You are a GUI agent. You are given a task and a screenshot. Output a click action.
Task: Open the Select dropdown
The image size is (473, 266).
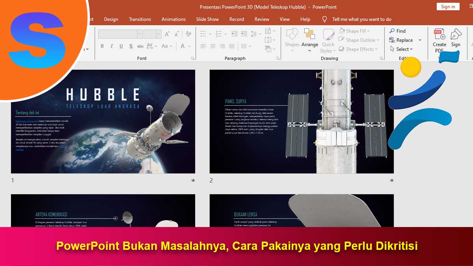click(402, 49)
